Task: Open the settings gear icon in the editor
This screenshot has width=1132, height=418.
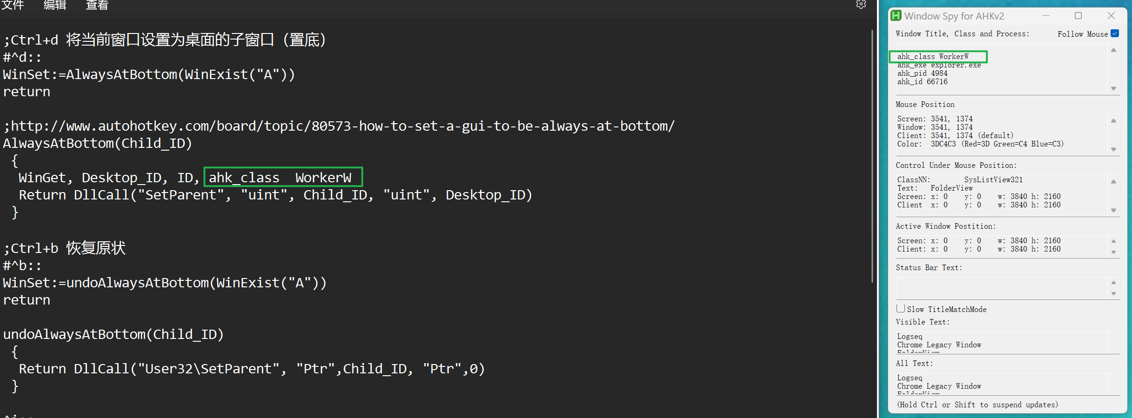Action: pos(861,5)
